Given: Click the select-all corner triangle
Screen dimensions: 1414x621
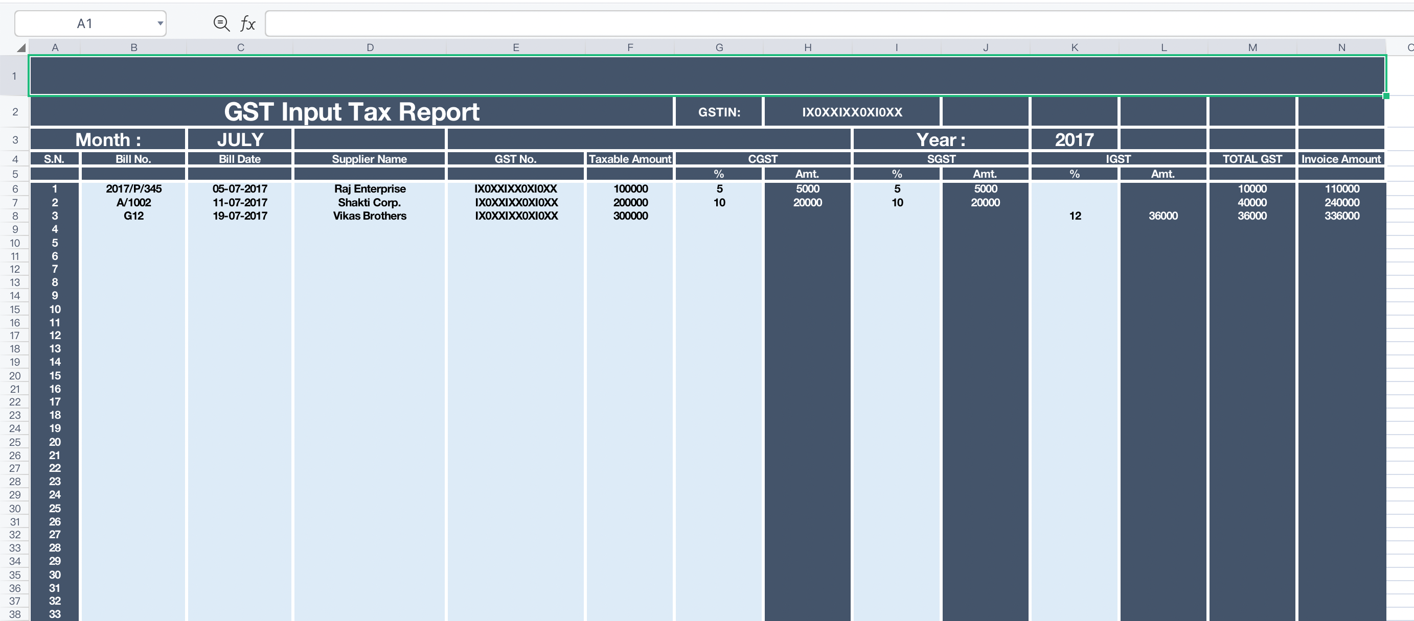Looking at the screenshot, I should click(x=21, y=47).
